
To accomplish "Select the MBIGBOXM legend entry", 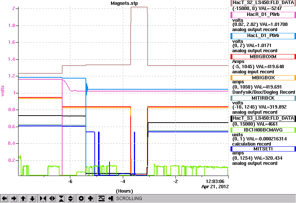I will [x=263, y=57].
